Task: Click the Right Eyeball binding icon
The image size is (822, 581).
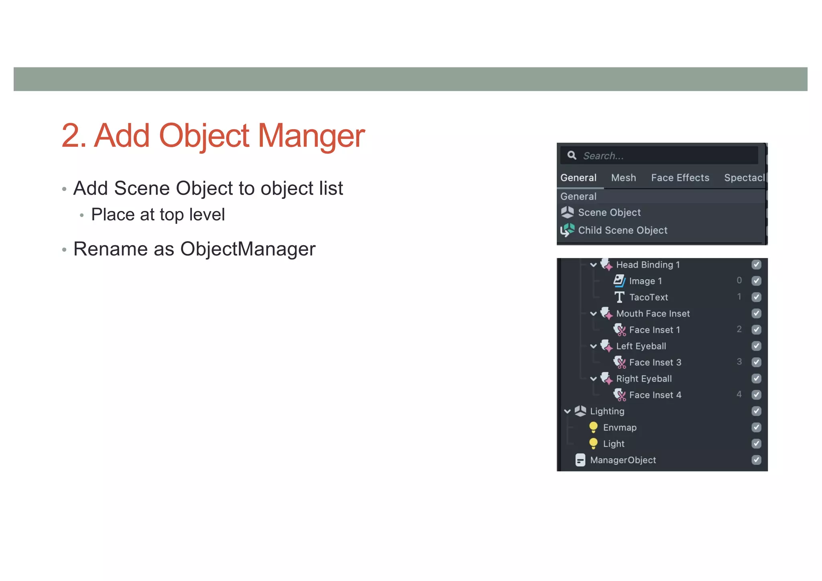Action: pyautogui.click(x=606, y=378)
